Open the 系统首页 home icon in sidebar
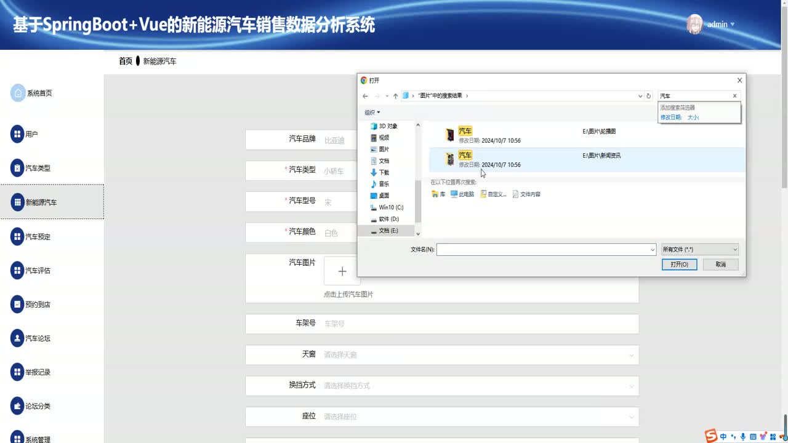The height and width of the screenshot is (443, 788). pyautogui.click(x=18, y=93)
